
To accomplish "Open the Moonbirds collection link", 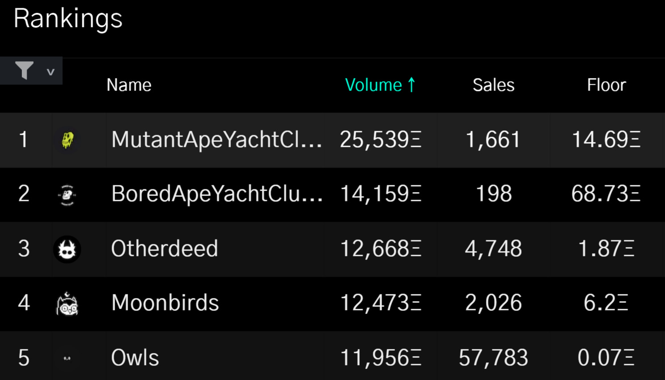I will 165,303.
